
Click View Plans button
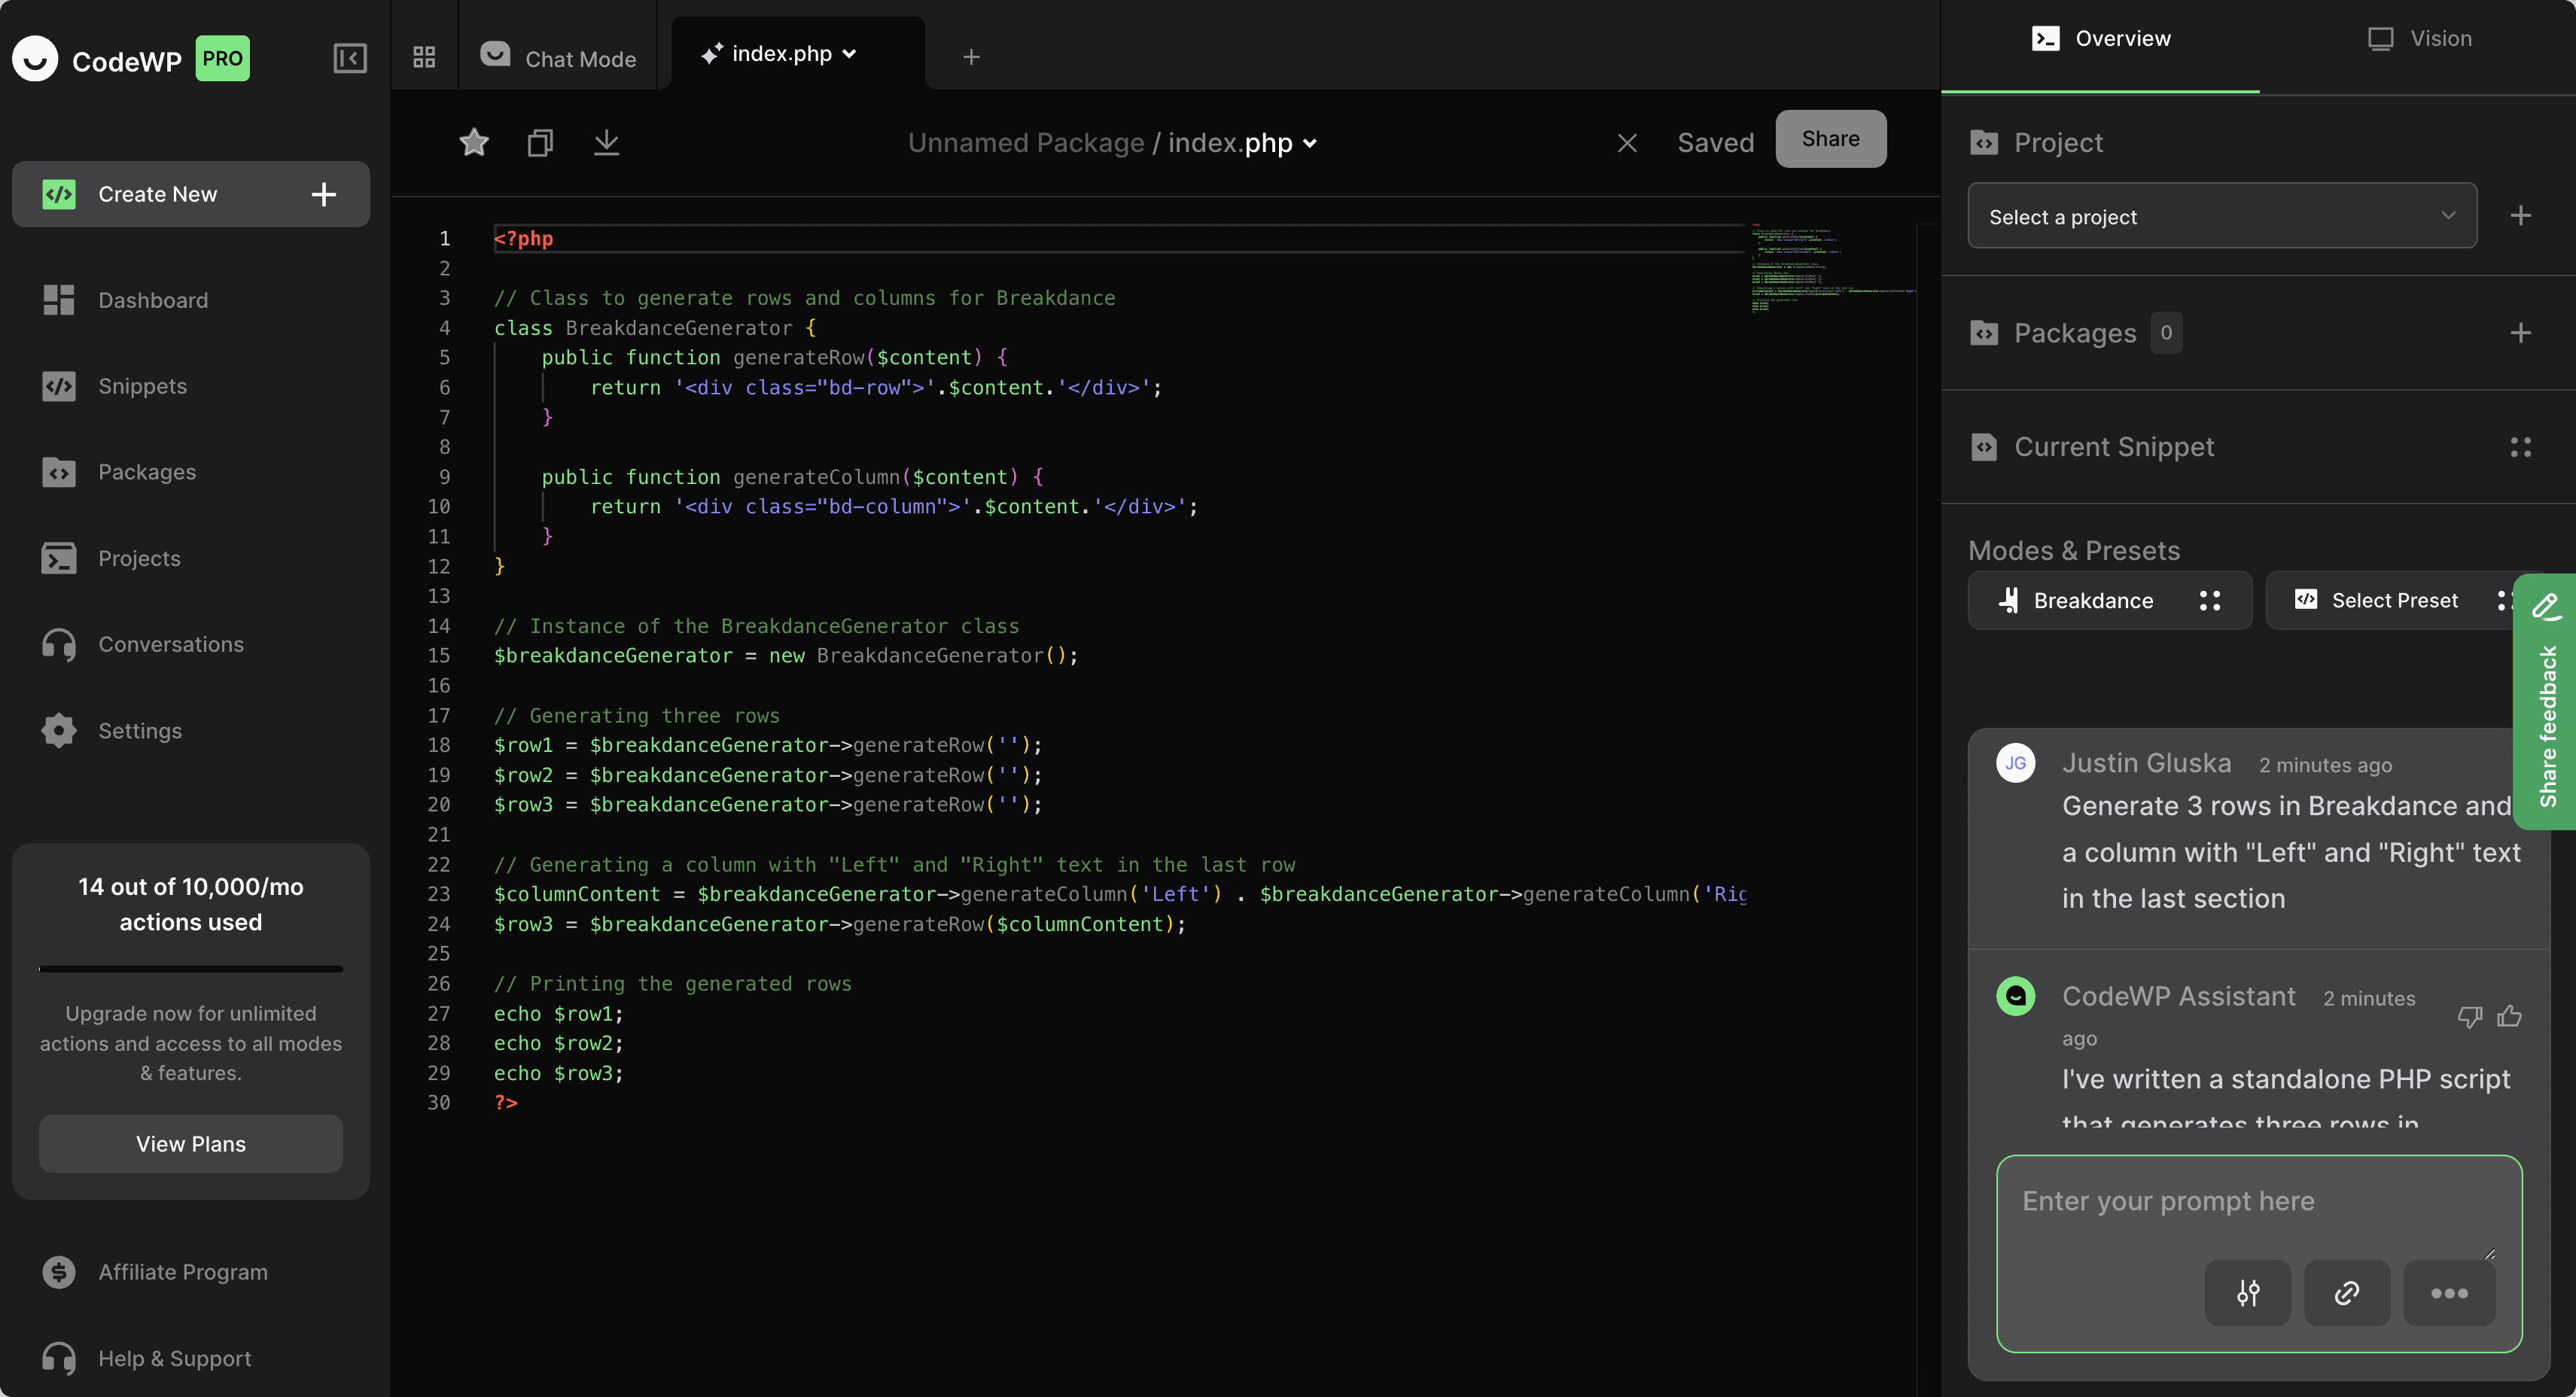[x=191, y=1144]
